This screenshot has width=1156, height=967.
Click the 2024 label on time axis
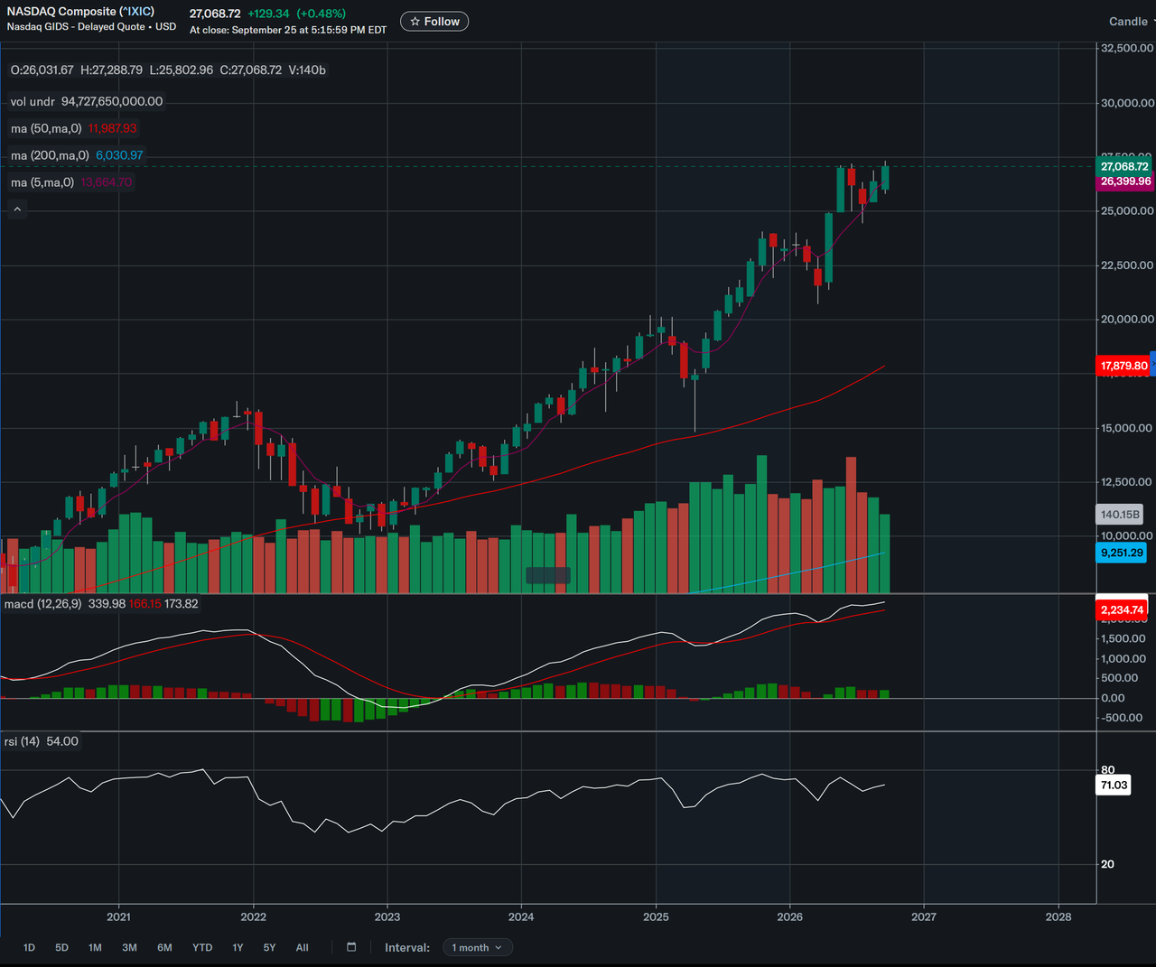[x=521, y=916]
